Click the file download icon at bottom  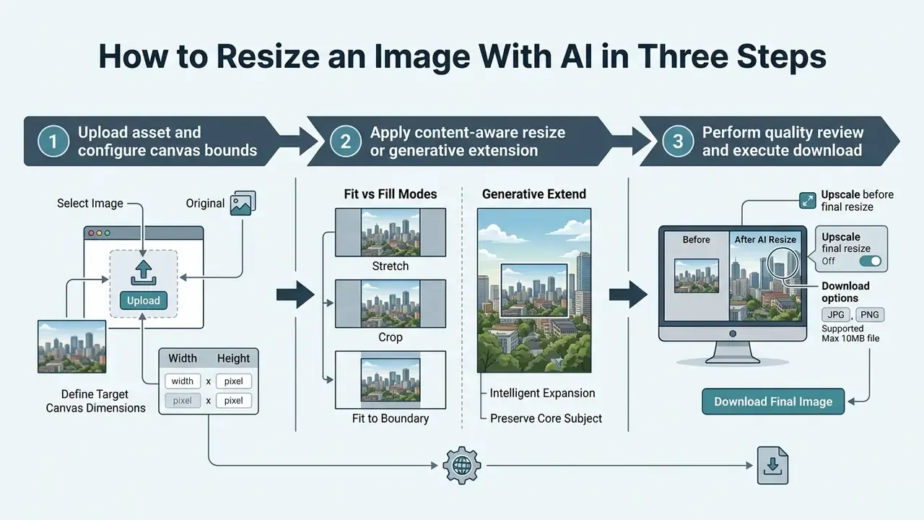(x=772, y=465)
